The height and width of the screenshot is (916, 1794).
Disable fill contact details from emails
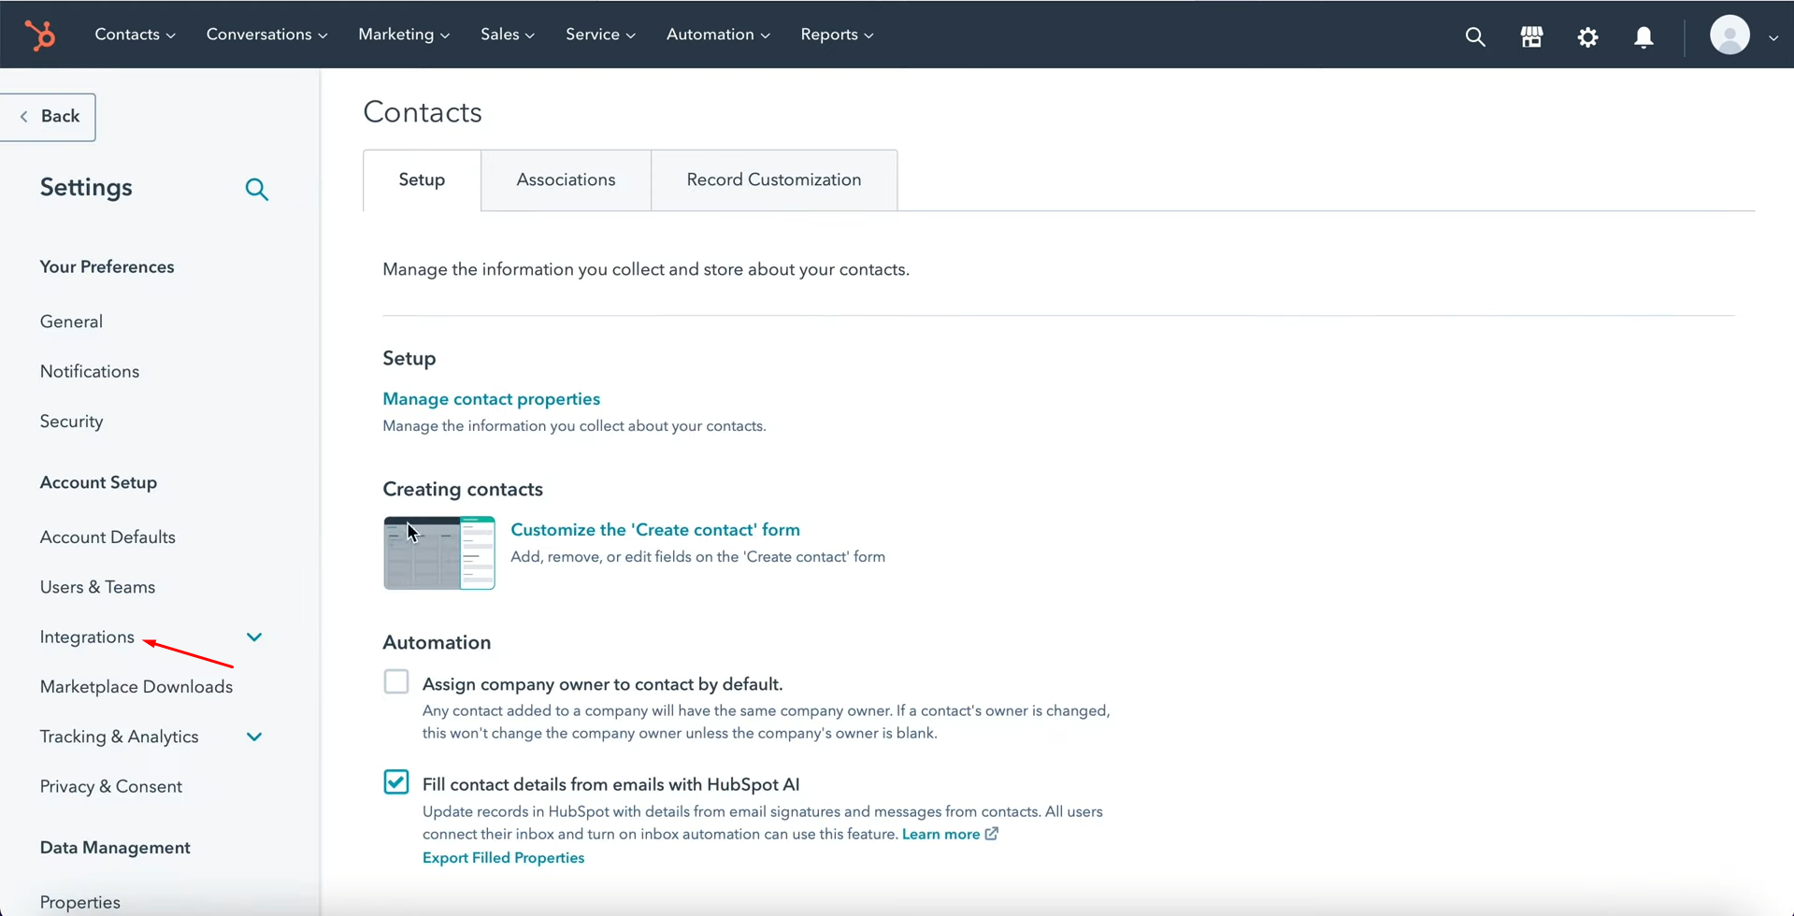pos(395,781)
